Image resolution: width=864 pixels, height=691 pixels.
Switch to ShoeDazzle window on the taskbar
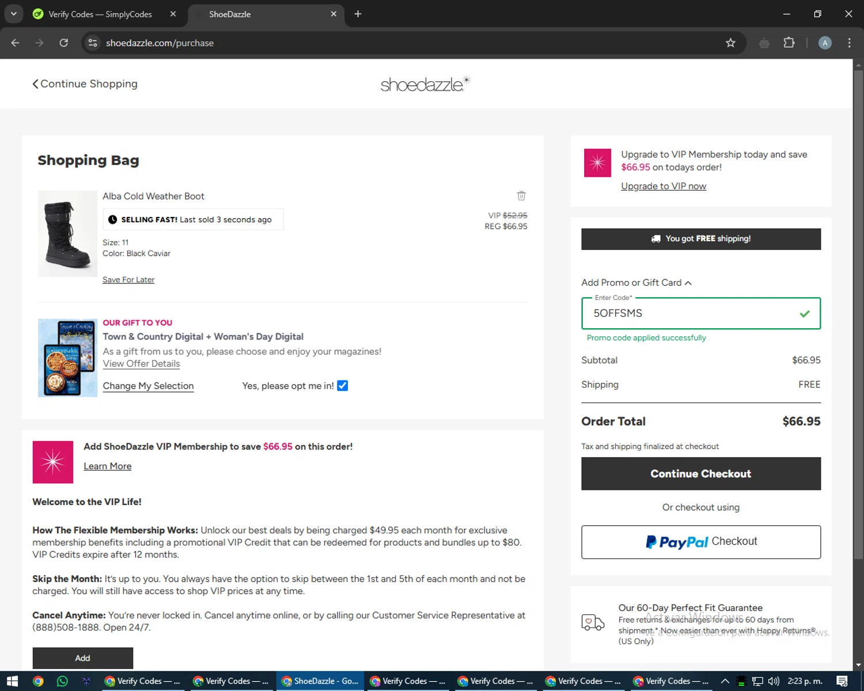click(x=320, y=681)
